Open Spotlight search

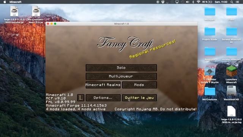coord(232,2)
